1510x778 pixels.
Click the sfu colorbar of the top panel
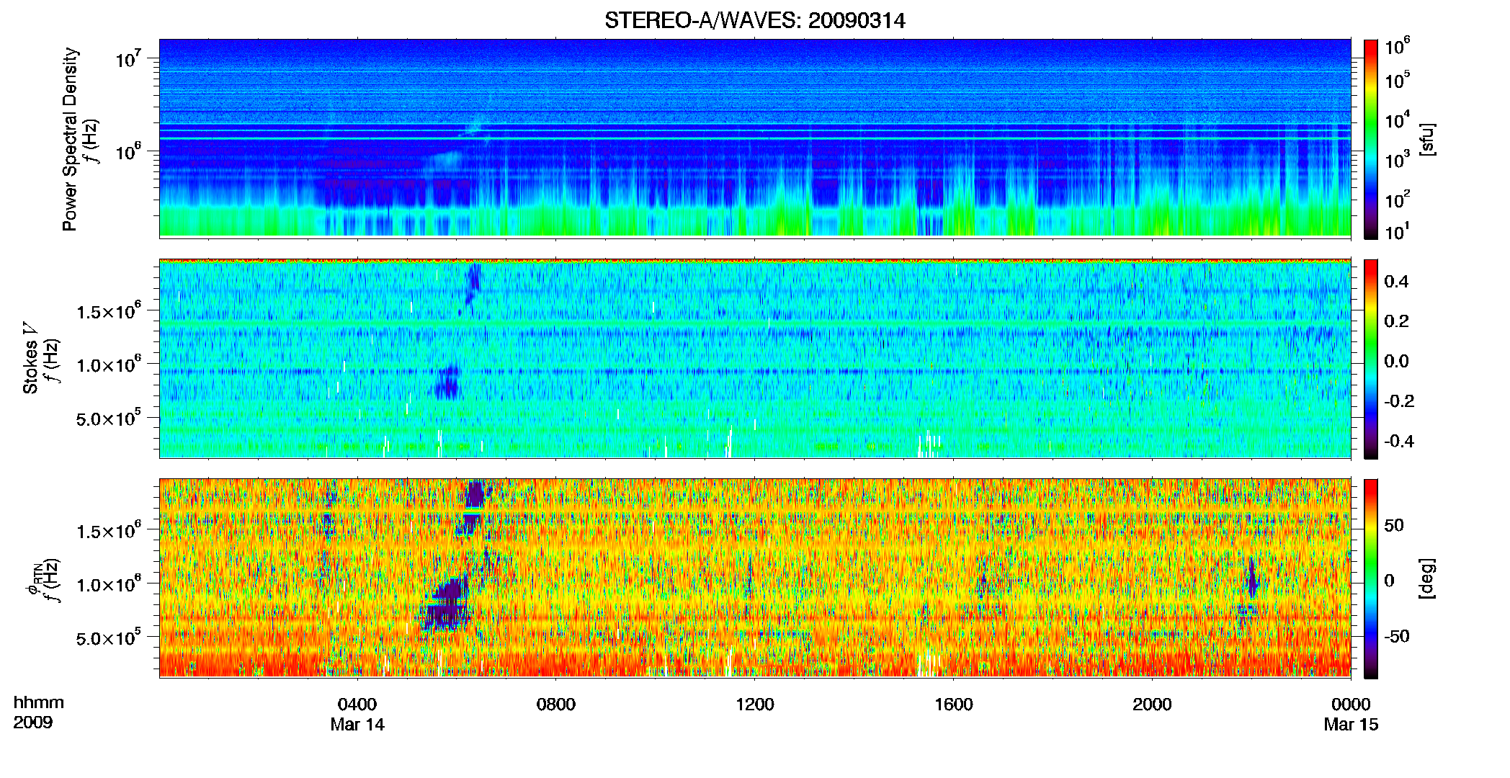pos(1370,139)
